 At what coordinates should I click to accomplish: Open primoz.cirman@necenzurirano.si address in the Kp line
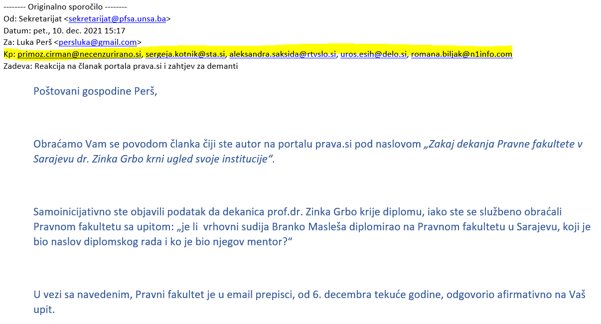pos(80,54)
